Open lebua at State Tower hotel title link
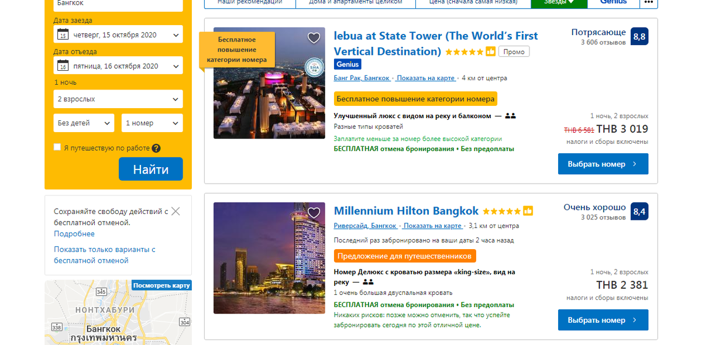 click(436, 43)
